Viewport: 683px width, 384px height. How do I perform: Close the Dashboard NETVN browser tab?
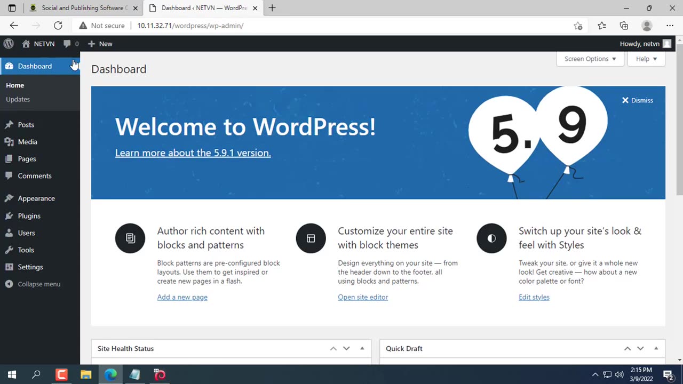point(255,8)
